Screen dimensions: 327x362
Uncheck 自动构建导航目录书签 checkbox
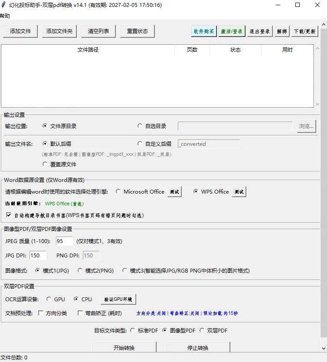tap(9, 215)
